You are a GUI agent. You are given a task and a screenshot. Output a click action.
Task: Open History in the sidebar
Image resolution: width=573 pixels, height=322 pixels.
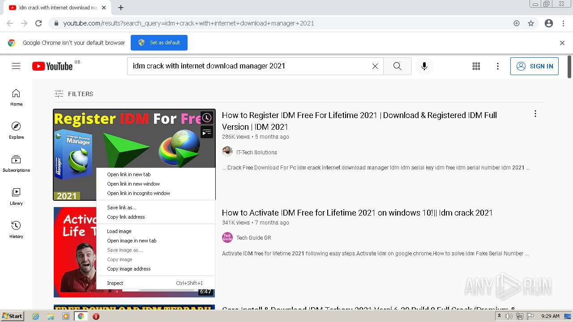pos(16,229)
